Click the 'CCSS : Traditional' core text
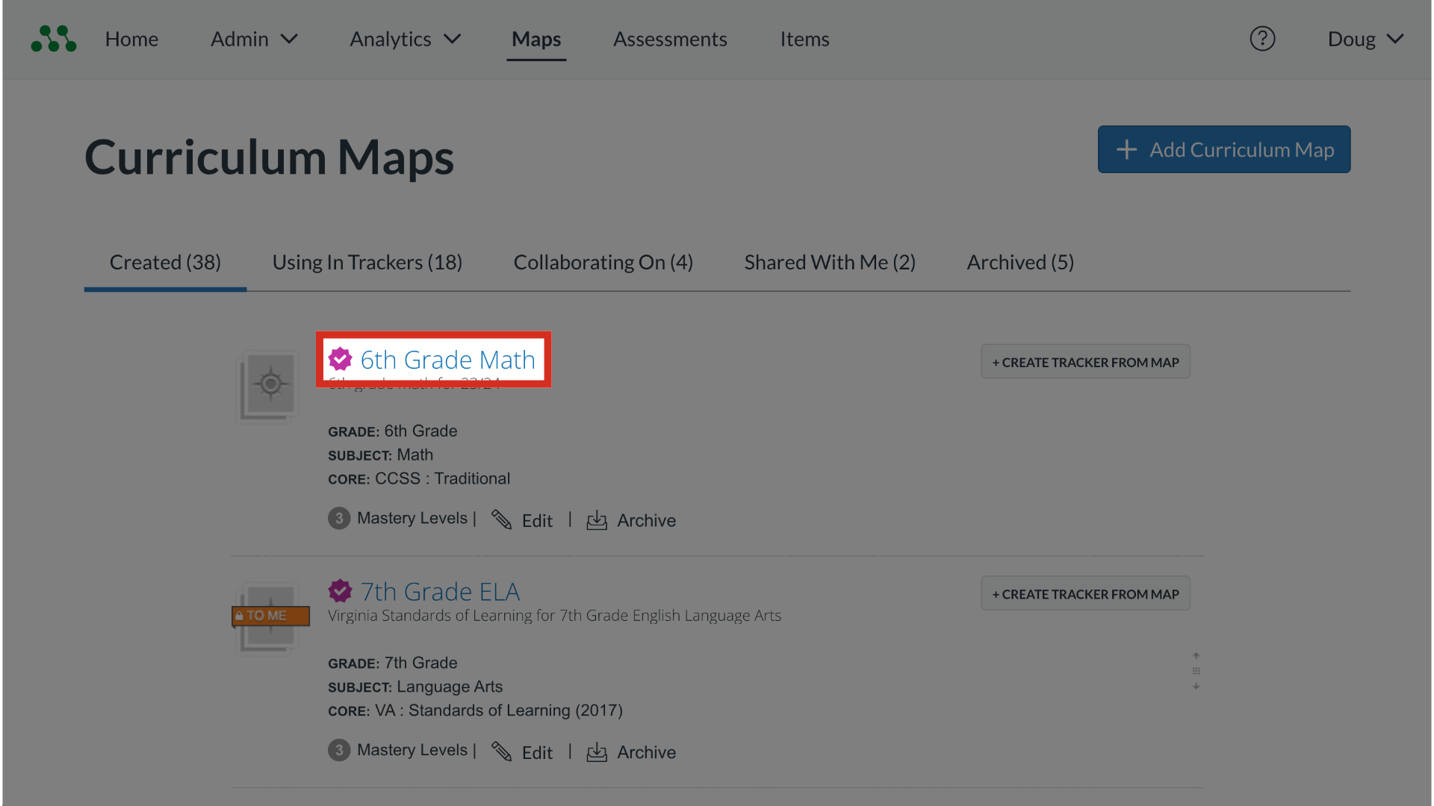This screenshot has width=1434, height=806. tap(442, 479)
